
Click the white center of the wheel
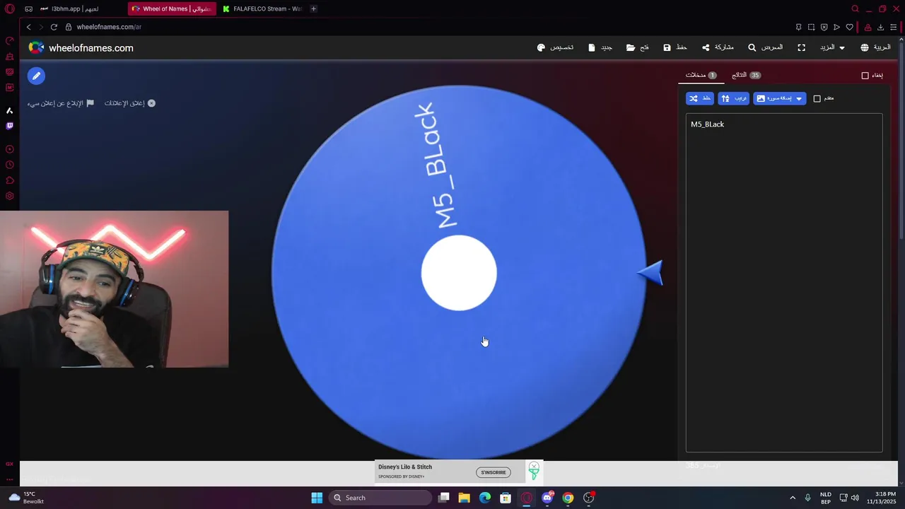point(459,273)
